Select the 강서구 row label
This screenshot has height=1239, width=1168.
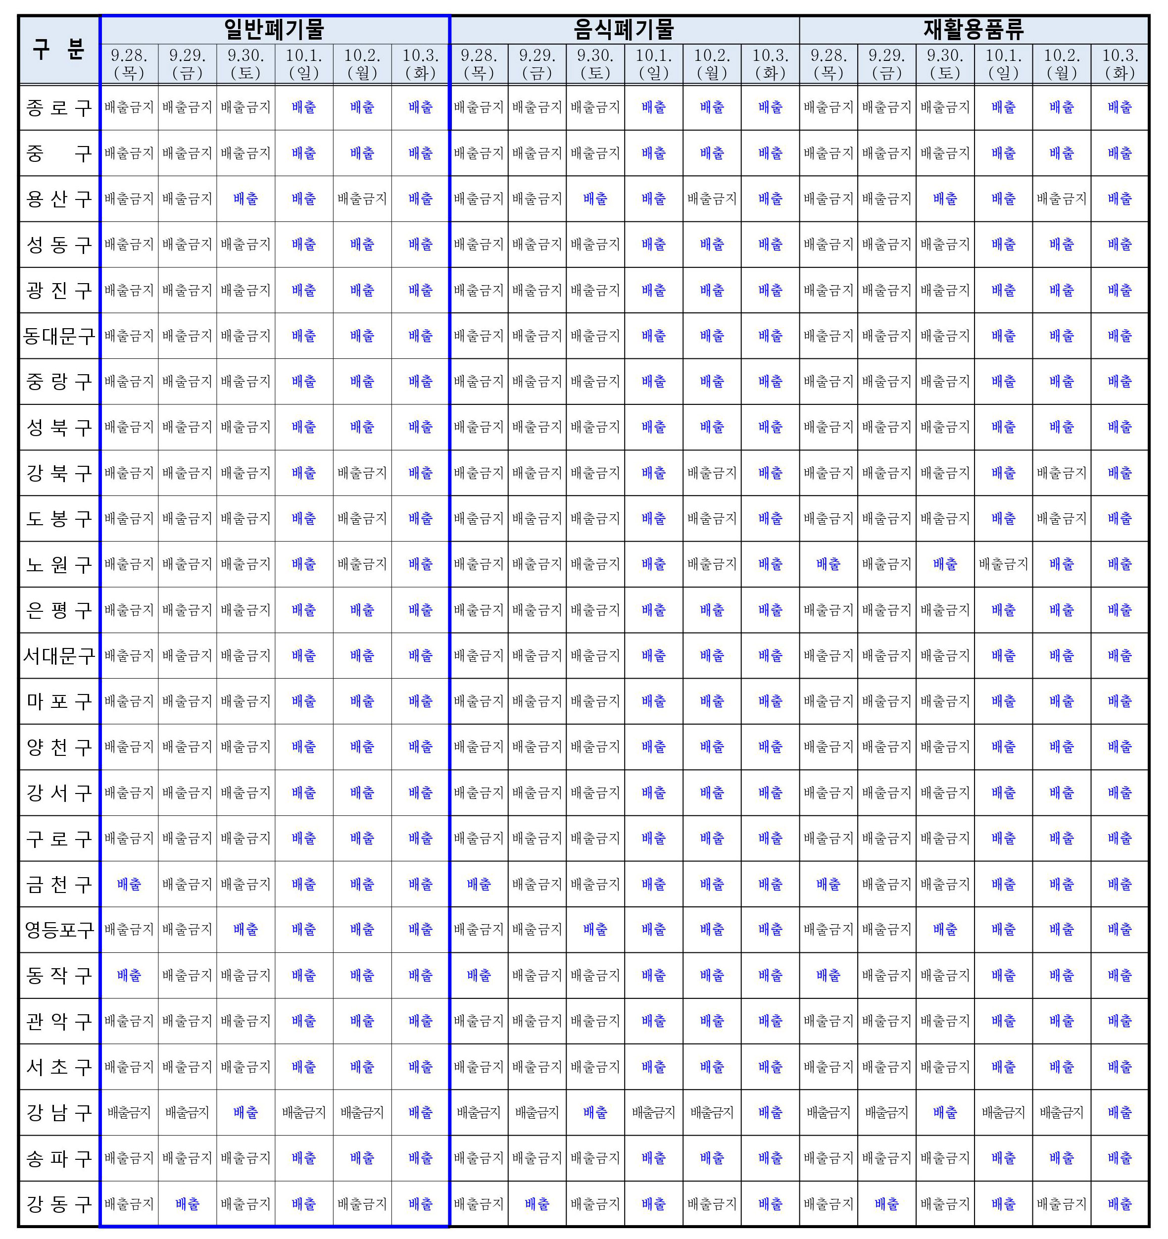(x=59, y=793)
